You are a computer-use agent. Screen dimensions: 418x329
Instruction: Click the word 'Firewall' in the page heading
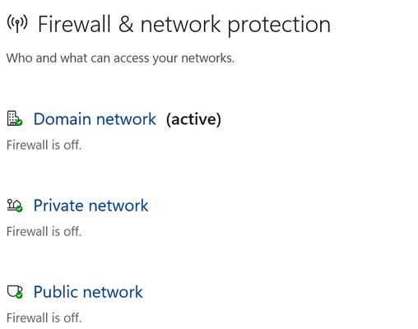click(x=74, y=24)
